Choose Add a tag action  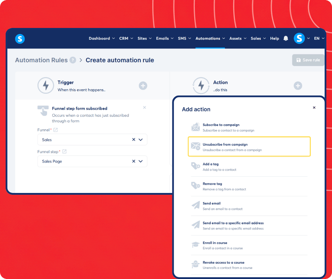pyautogui.click(x=249, y=166)
